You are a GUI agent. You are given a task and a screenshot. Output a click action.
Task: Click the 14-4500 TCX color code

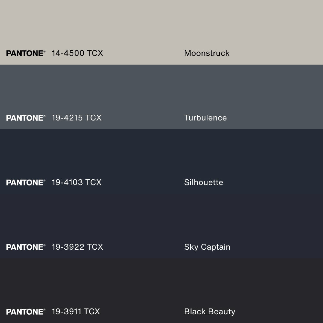[77, 53]
